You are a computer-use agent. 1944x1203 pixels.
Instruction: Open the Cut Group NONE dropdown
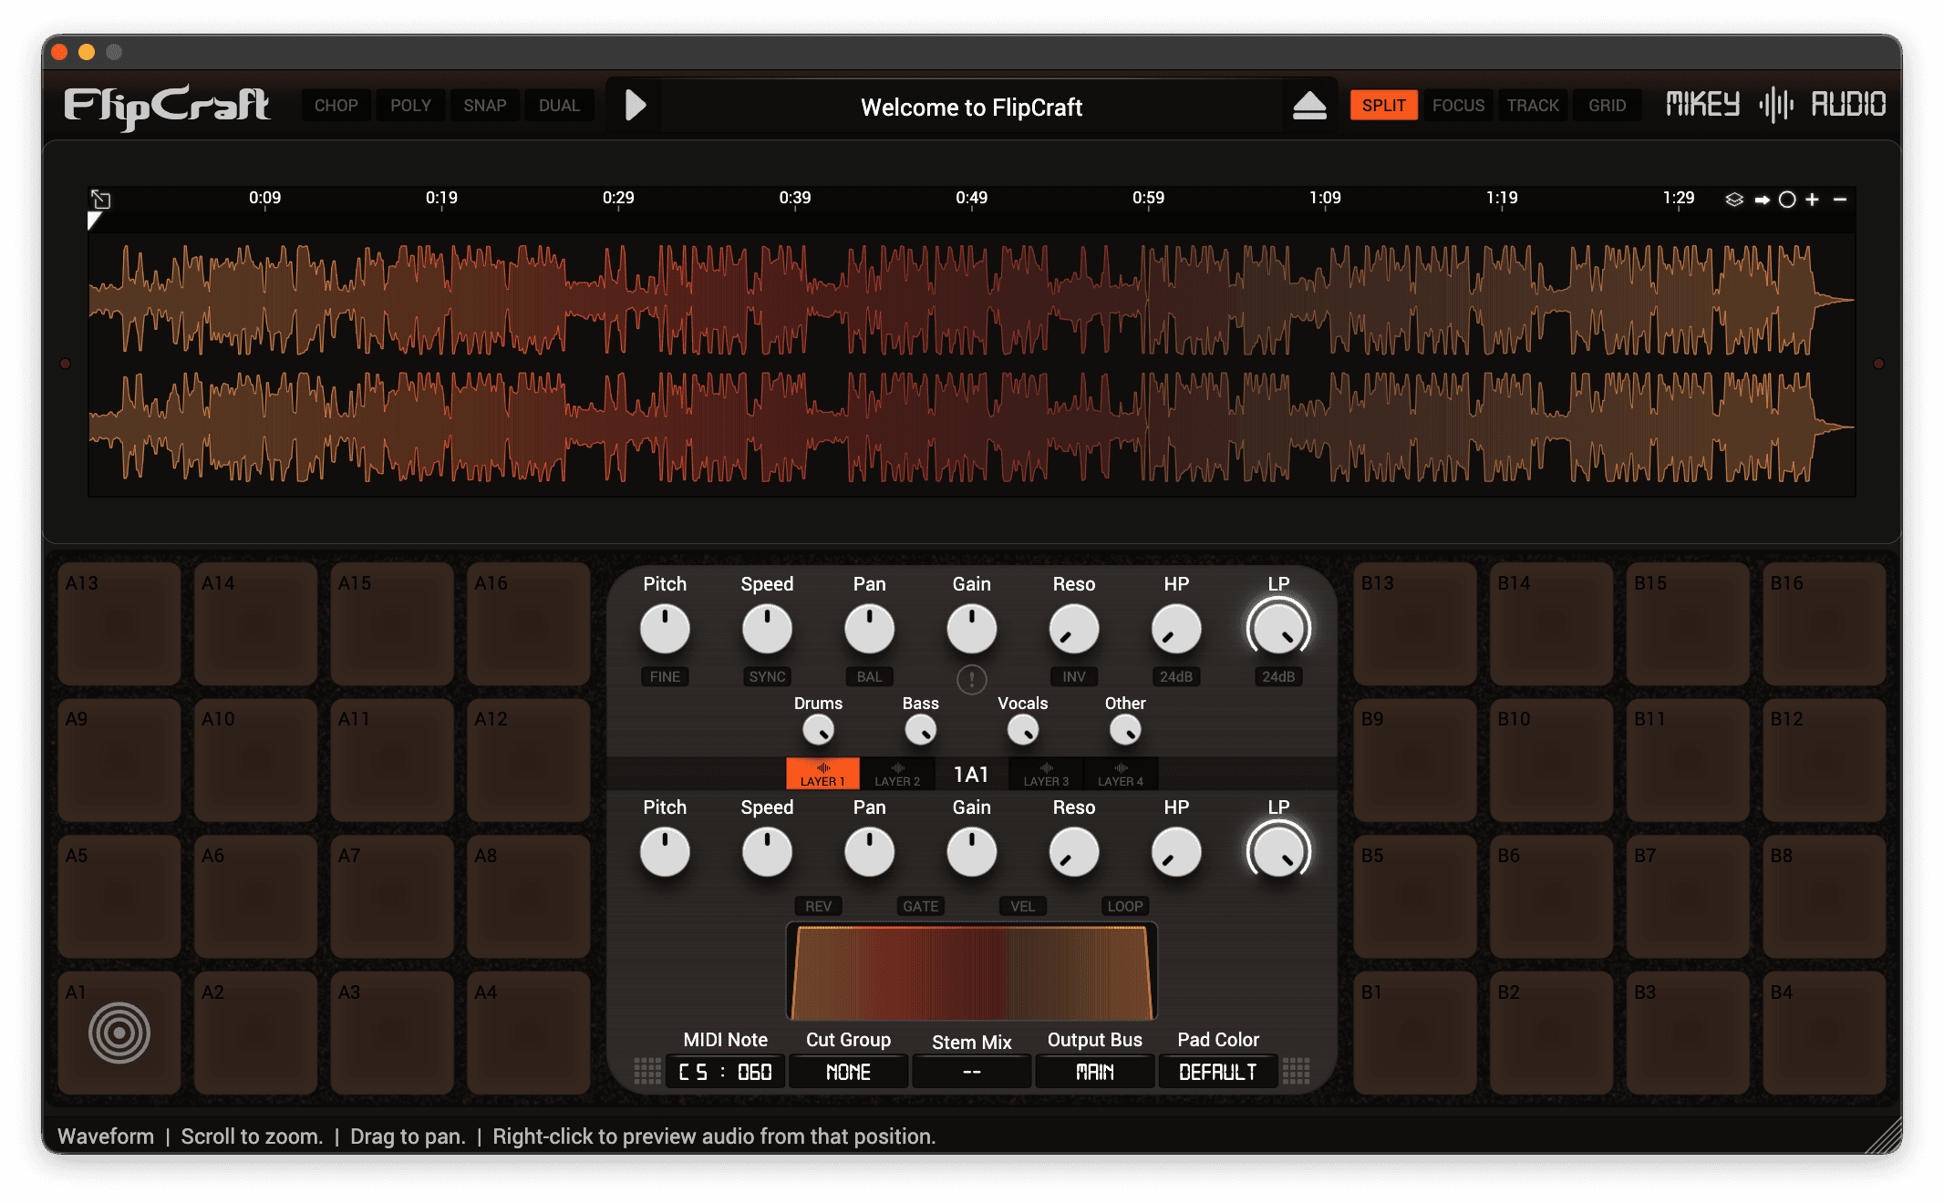coord(848,1072)
